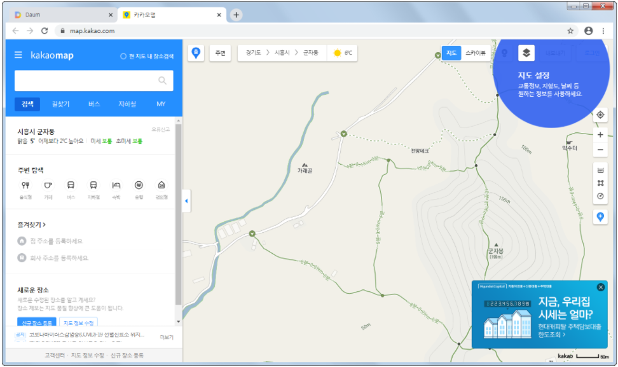Search nearby cafes (카페) icon
This screenshot has width=618, height=367.
click(x=48, y=185)
